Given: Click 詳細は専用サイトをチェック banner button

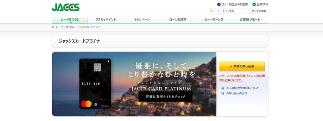Looking at the screenshot, I should point(165,96).
